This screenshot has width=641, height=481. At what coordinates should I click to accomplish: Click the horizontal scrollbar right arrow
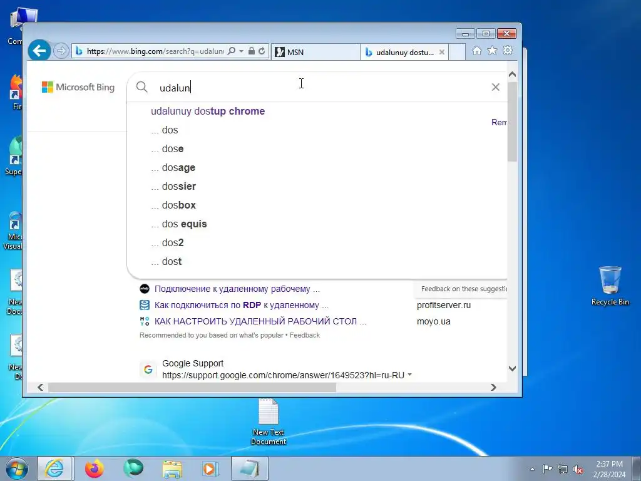[493, 387]
